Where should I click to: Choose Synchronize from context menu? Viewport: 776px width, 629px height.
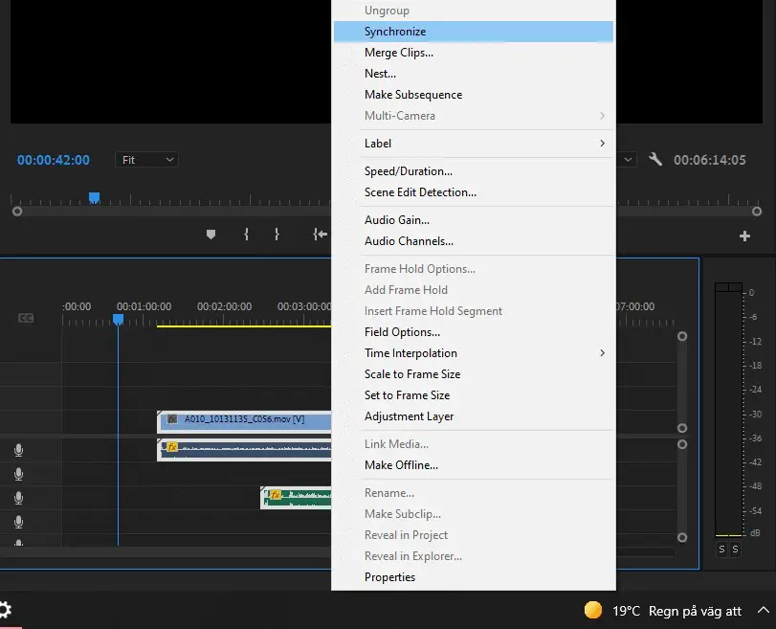(474, 32)
